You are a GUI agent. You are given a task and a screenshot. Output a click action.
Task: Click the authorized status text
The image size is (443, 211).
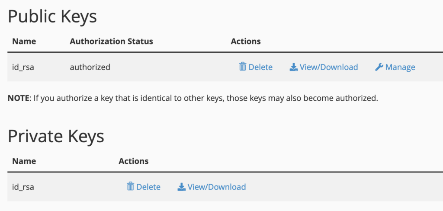click(90, 67)
